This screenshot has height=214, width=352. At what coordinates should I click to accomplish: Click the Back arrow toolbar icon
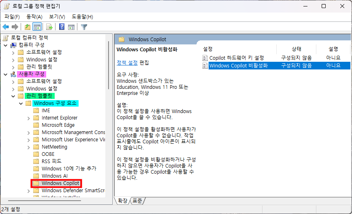point(6,27)
